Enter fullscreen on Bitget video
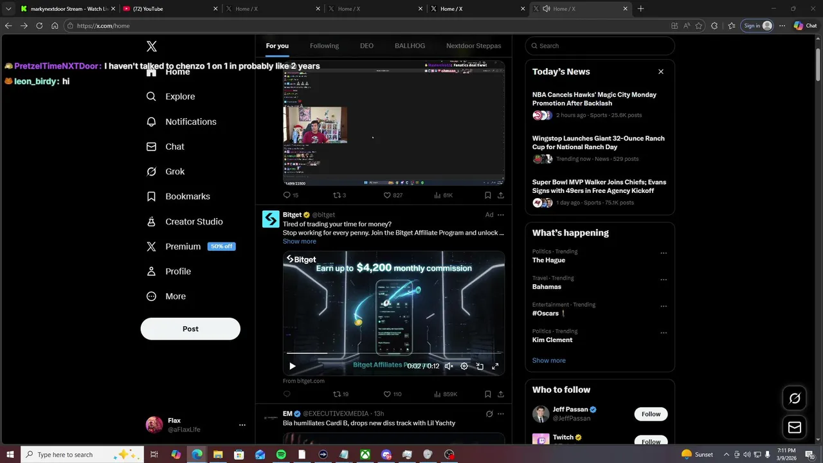This screenshot has width=823, height=463. click(495, 366)
